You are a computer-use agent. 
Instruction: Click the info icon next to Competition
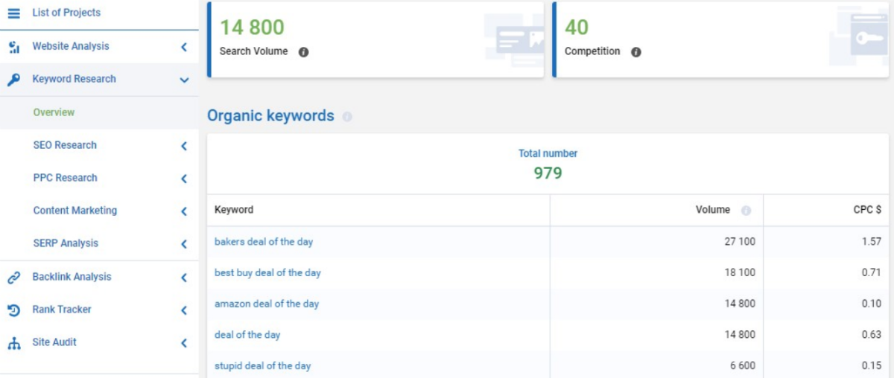click(635, 52)
